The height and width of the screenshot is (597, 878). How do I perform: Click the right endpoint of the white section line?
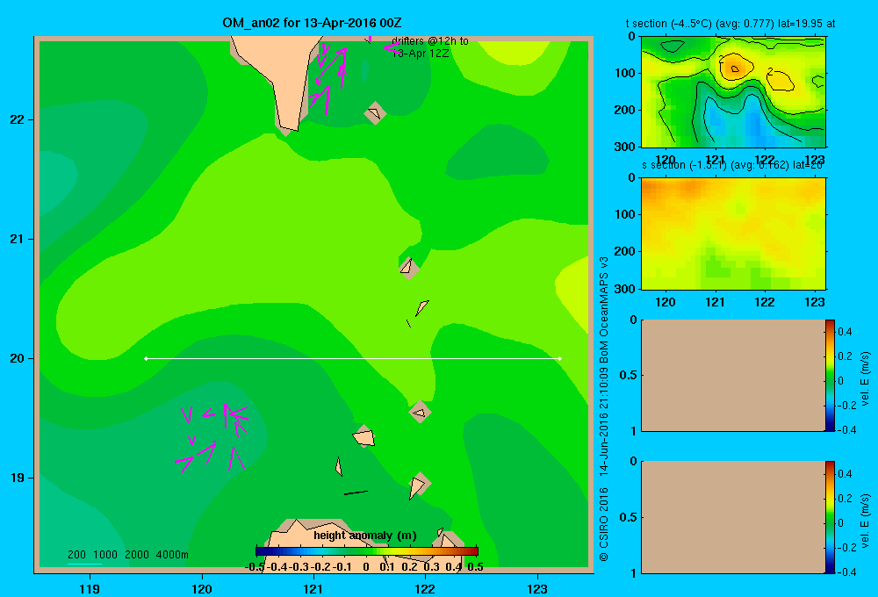coord(560,358)
